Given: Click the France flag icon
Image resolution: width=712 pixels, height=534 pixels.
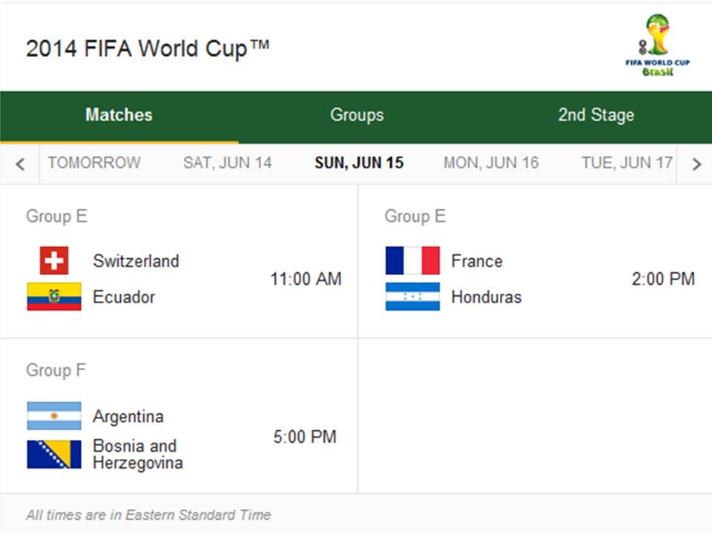Looking at the screenshot, I should pyautogui.click(x=413, y=261).
